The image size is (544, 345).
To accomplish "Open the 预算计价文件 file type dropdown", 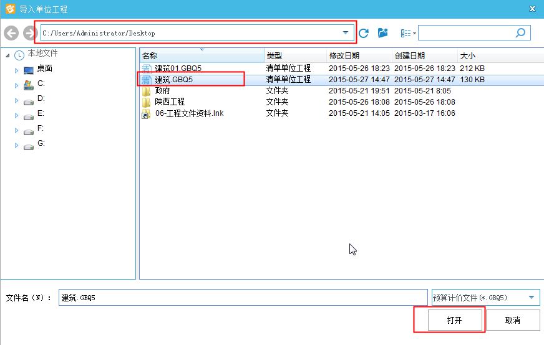I will [532, 298].
